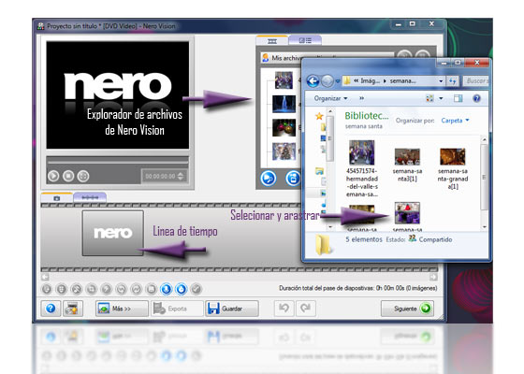The image size is (524, 374).
Task: Click the Explorer forward navigation button
Action: 327,80
